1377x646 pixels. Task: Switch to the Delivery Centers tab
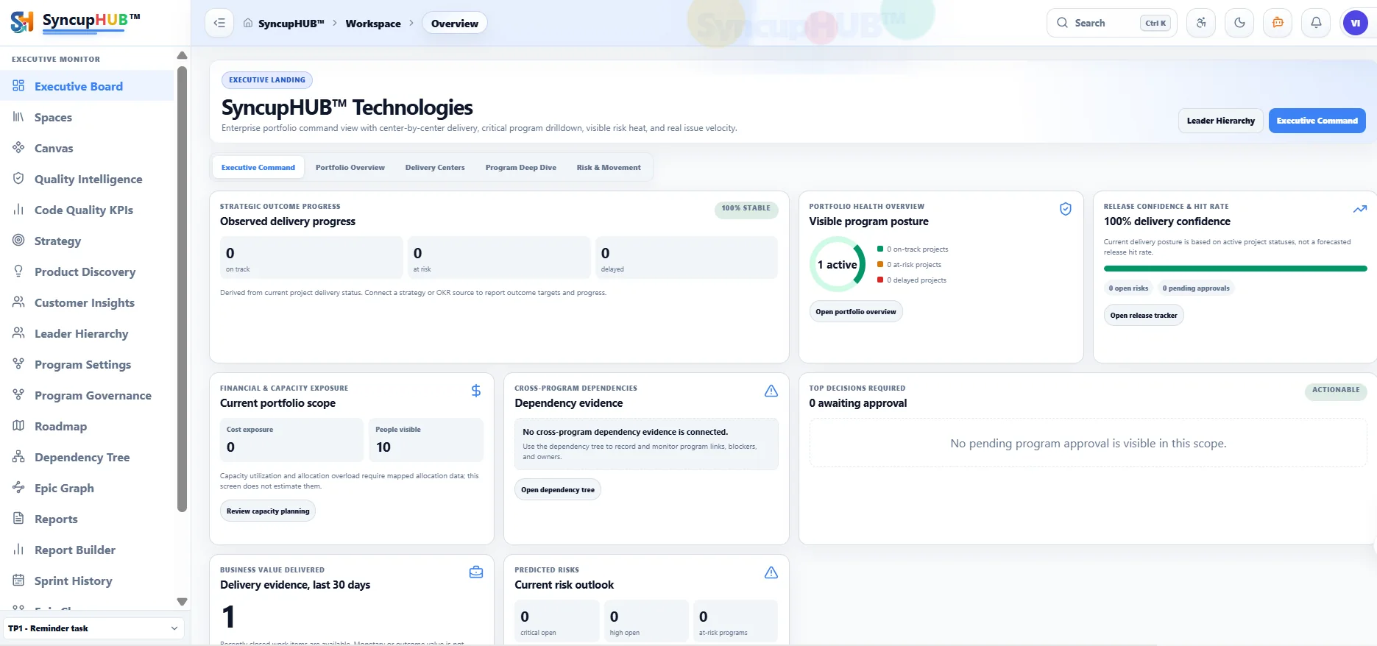(435, 168)
